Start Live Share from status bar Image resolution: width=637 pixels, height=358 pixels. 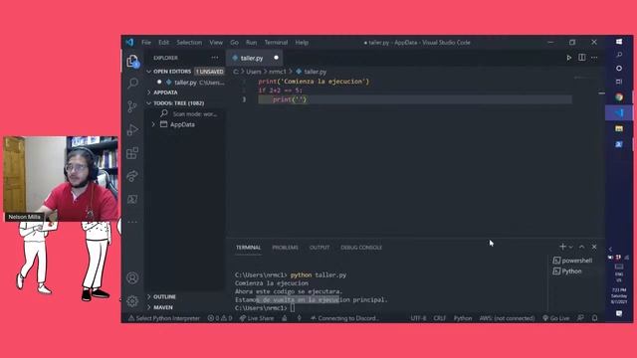[257, 318]
